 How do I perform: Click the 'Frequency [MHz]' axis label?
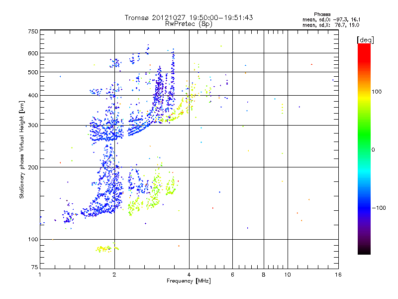coord(189,281)
